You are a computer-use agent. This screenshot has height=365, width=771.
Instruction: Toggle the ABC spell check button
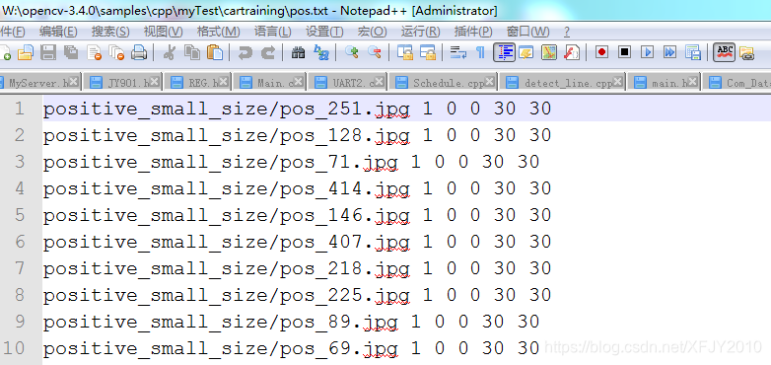[x=725, y=52]
